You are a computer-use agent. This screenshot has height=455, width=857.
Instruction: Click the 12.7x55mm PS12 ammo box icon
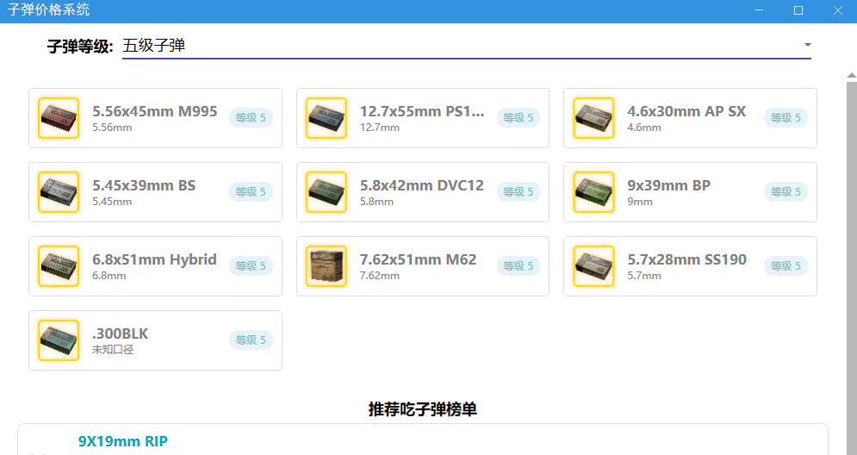coord(326,118)
